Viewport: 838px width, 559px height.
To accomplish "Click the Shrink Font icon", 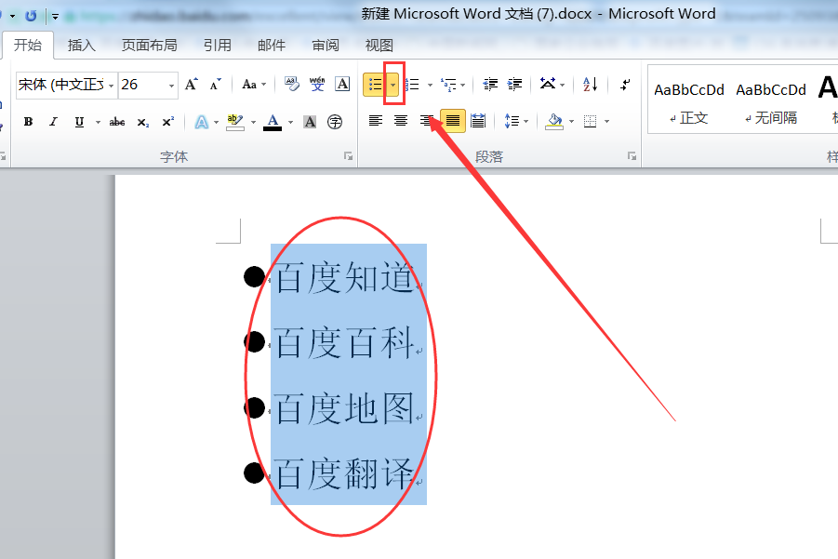I will pyautogui.click(x=216, y=85).
